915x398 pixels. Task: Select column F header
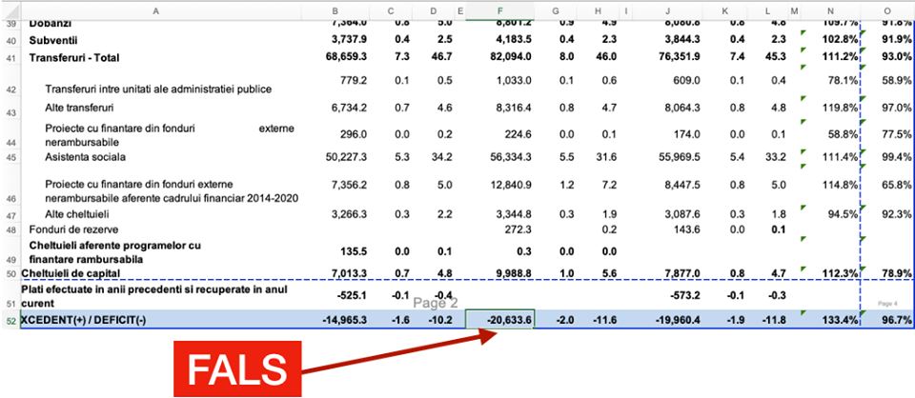[499, 10]
